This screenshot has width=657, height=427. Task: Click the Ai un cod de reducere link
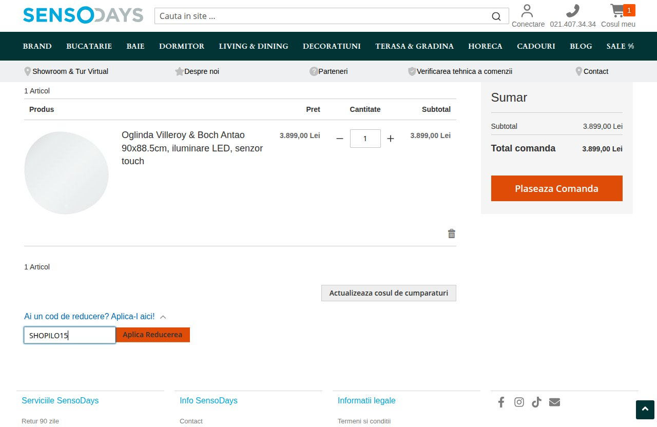[x=89, y=317]
